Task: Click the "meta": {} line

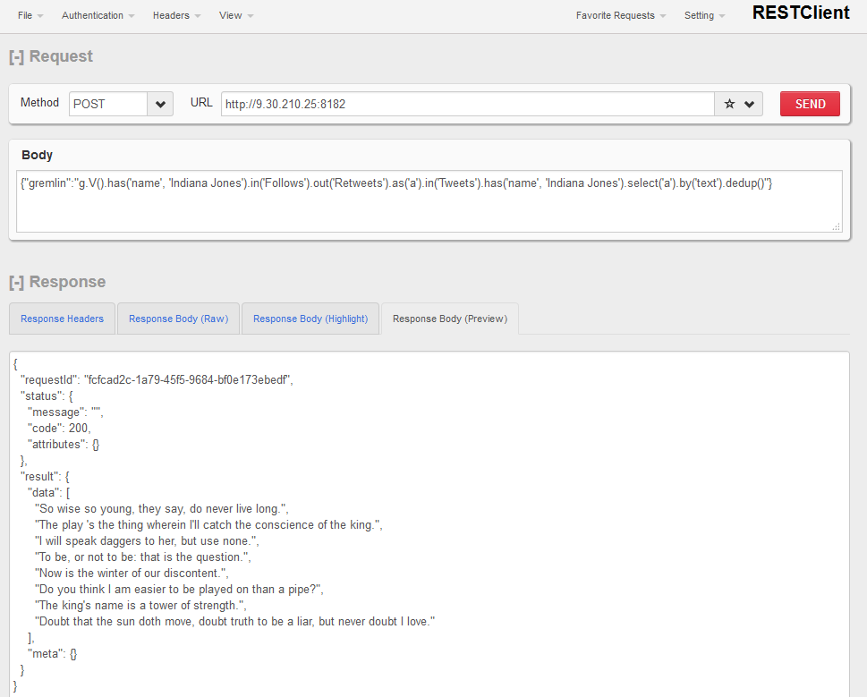Action: [52, 654]
